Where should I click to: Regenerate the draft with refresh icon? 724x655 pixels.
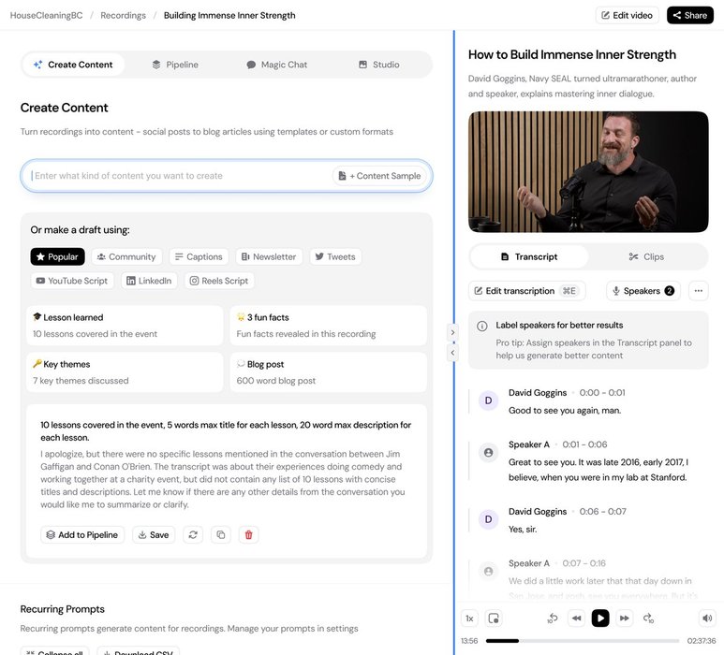coord(193,535)
